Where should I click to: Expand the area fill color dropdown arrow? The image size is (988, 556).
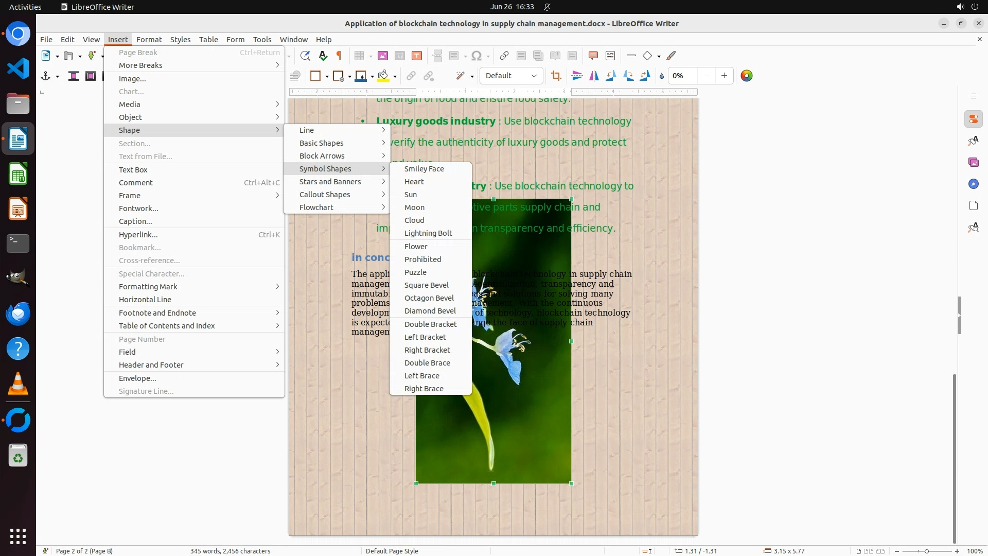point(395,76)
